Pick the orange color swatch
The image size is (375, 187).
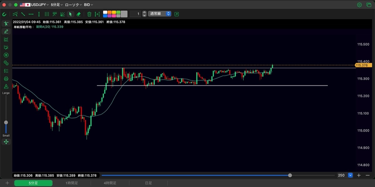point(109,12)
